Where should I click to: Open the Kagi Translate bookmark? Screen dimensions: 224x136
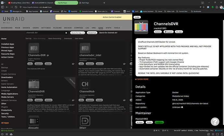tap(32, 11)
